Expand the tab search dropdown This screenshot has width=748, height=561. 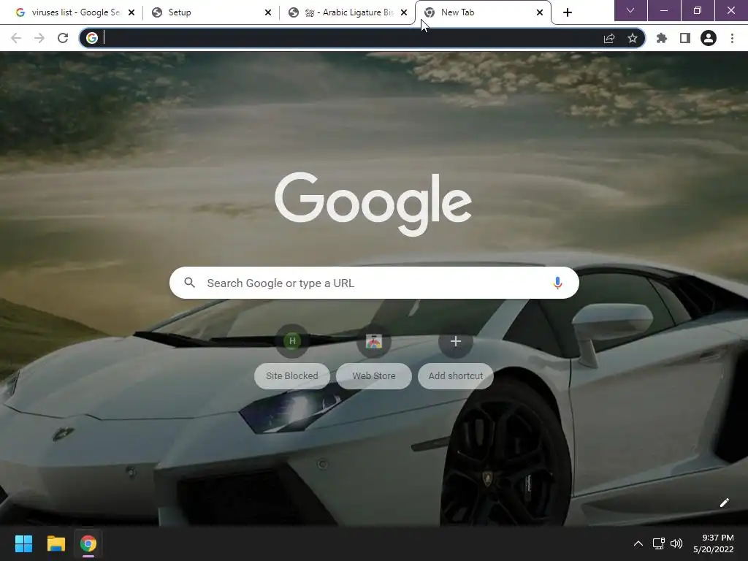point(630,10)
